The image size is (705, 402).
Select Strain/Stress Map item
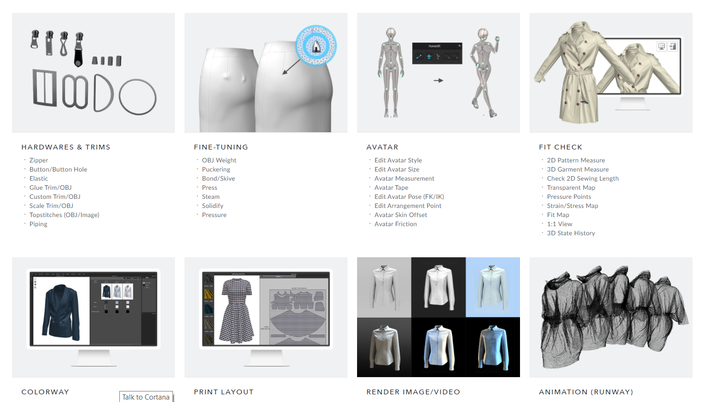click(x=573, y=206)
